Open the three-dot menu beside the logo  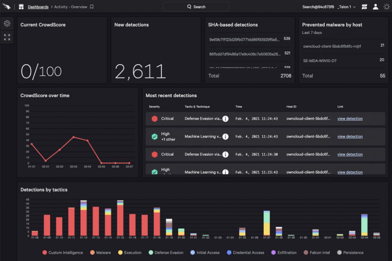point(14,7)
